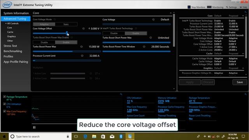The image size is (249, 140).
Task: Show info for Turbo Boost Short Power Max Enable
Action: [72, 37]
